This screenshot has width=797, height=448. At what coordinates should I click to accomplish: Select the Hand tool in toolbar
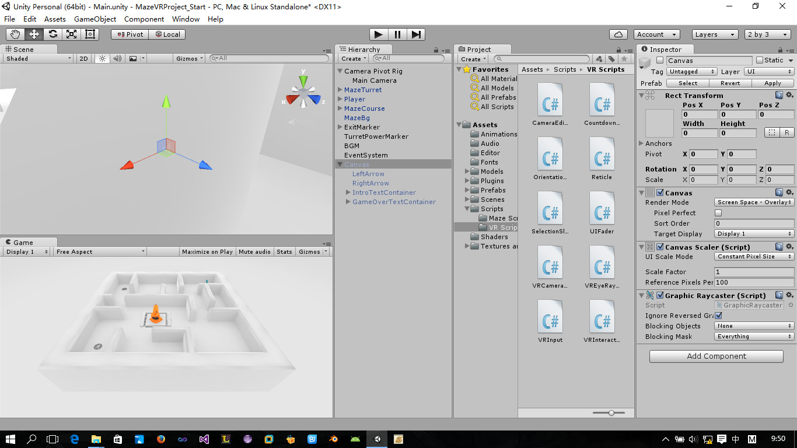click(15, 34)
